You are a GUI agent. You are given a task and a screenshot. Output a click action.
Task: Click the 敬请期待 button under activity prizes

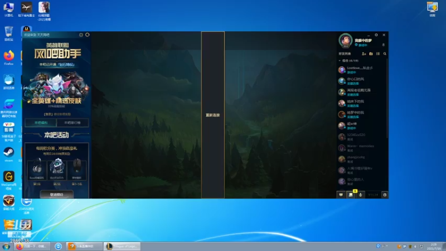57,195
